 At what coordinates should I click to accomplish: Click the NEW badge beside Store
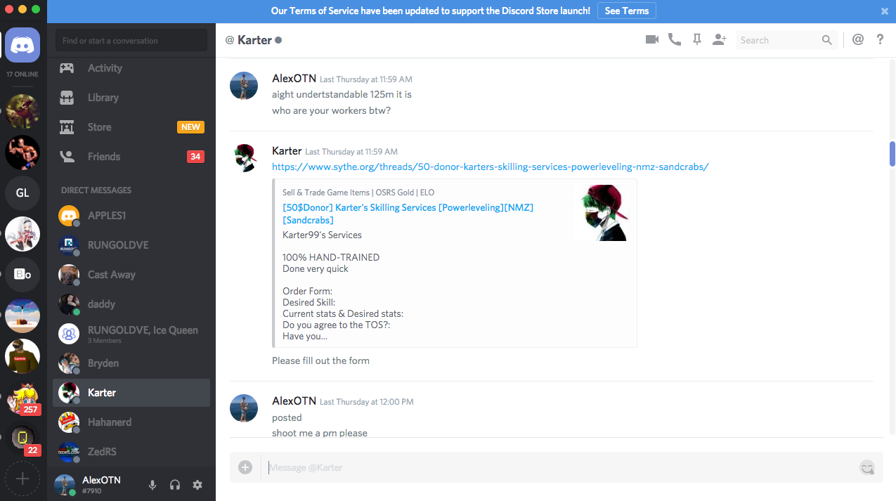coord(190,127)
